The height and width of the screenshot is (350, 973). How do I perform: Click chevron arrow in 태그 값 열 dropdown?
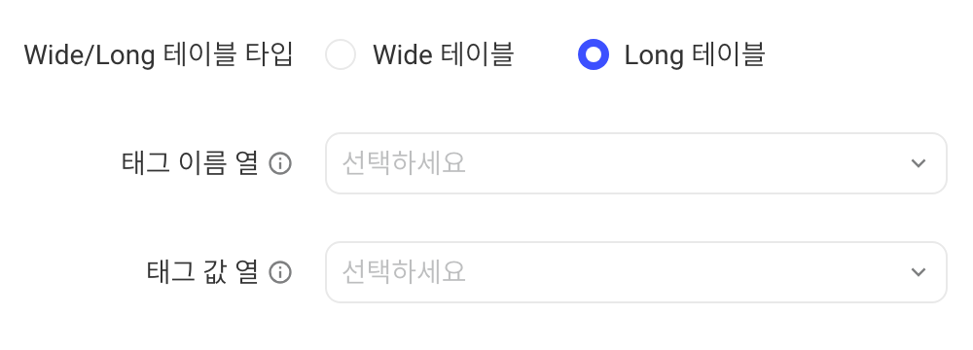[x=918, y=272]
